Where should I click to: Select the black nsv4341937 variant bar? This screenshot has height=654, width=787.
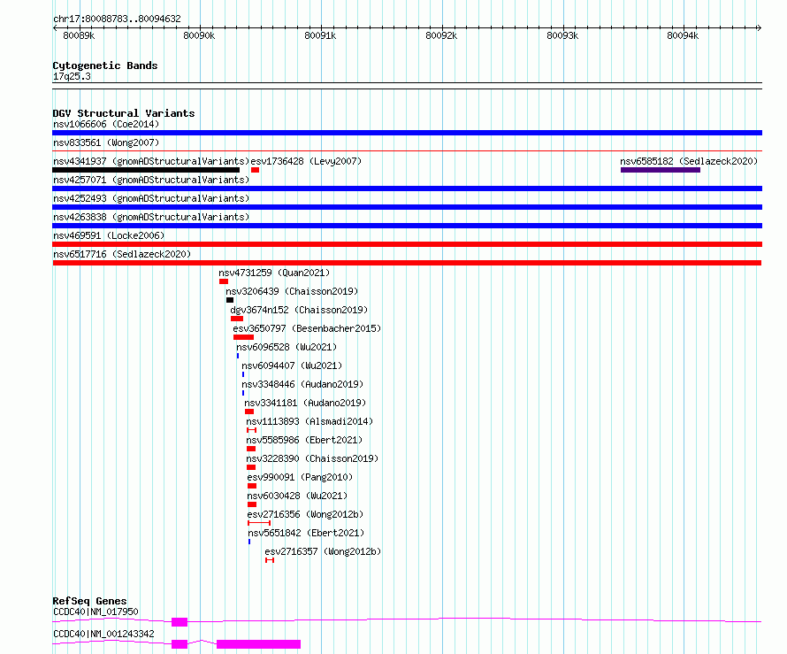coord(146,170)
